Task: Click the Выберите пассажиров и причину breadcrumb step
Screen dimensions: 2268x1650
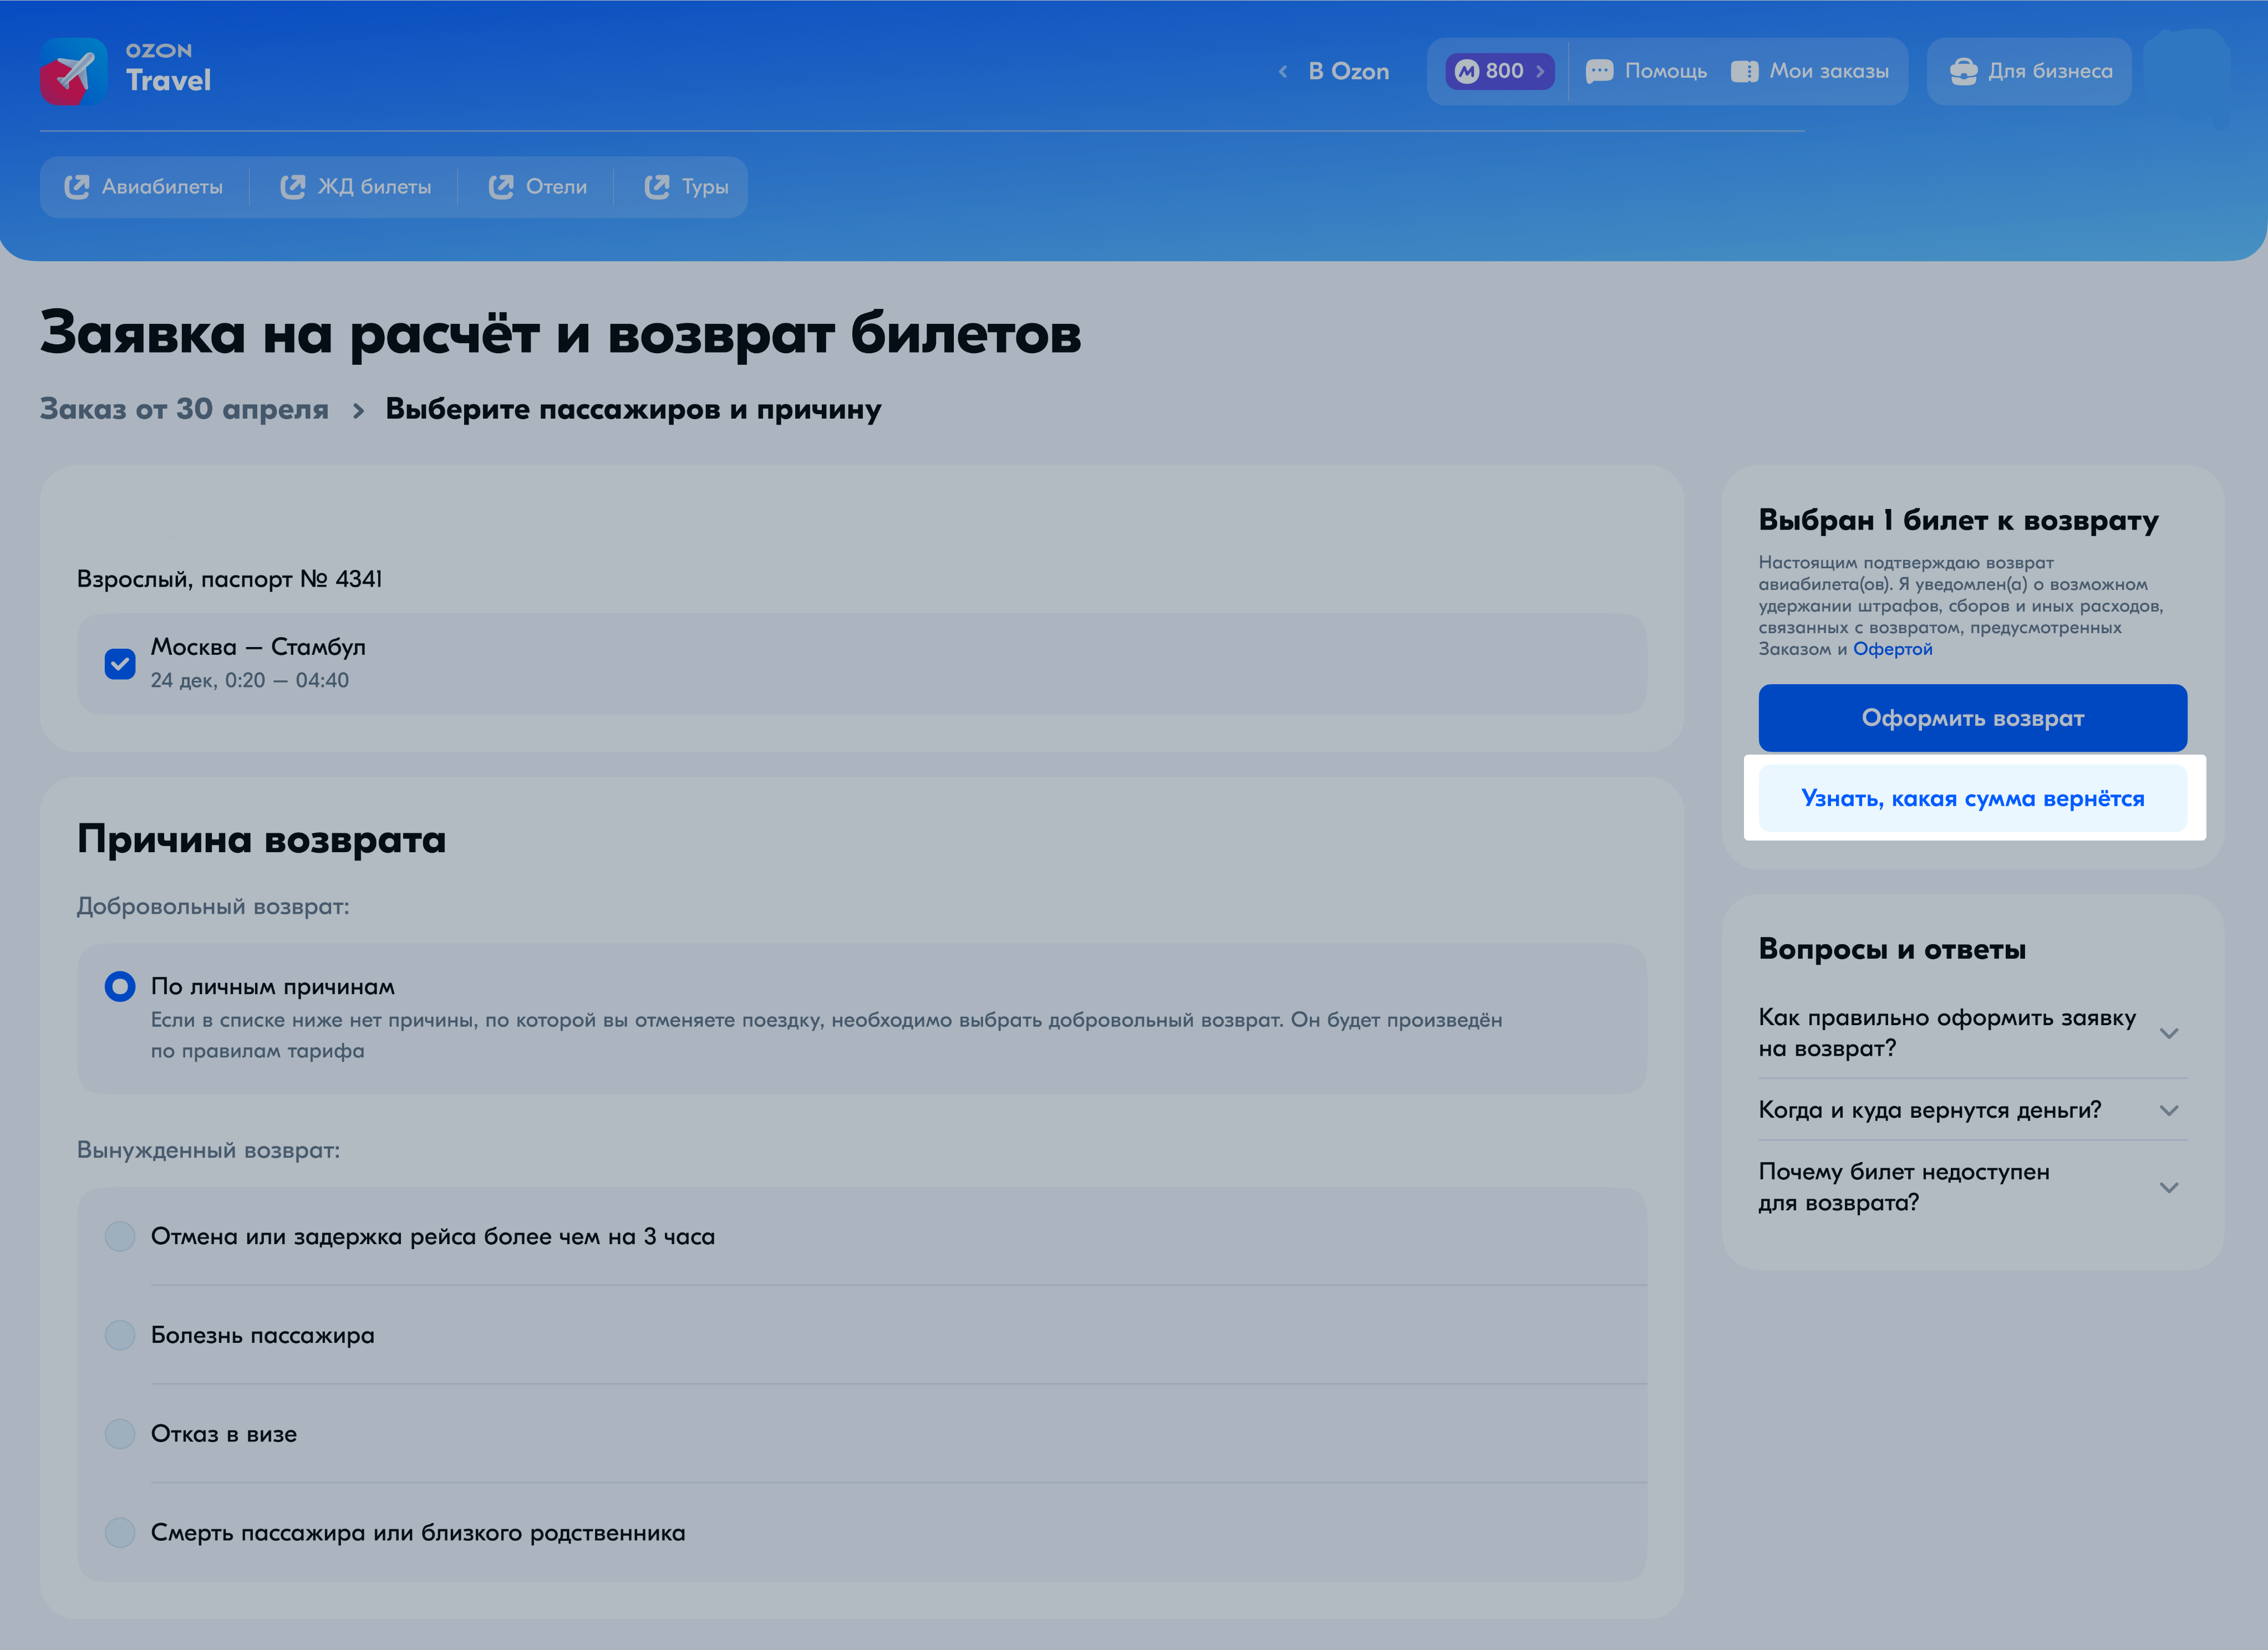Action: tap(634, 409)
